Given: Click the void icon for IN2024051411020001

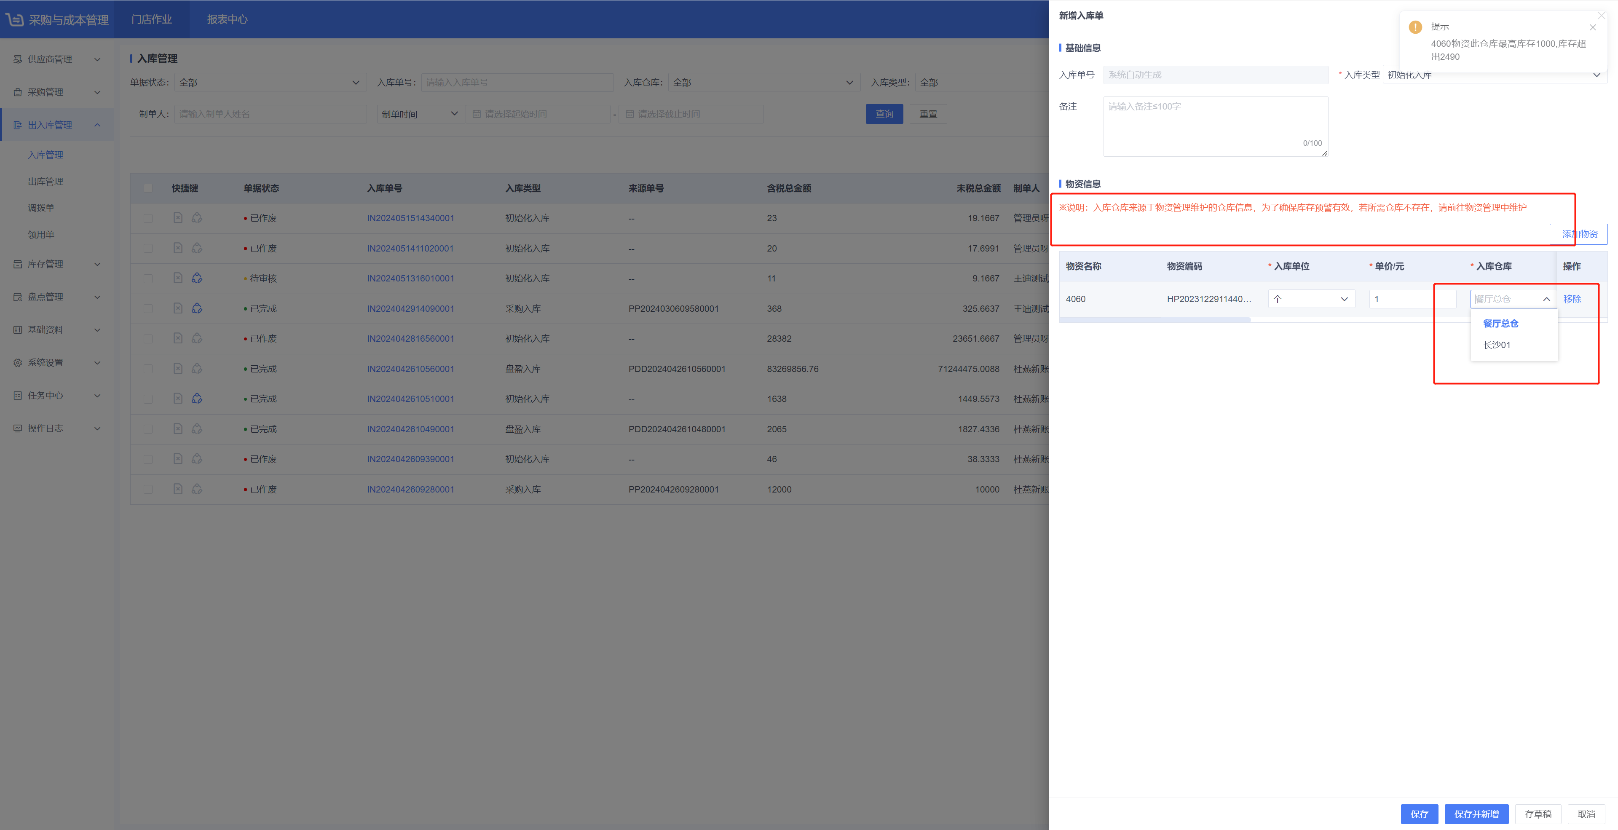Looking at the screenshot, I should click(x=178, y=248).
